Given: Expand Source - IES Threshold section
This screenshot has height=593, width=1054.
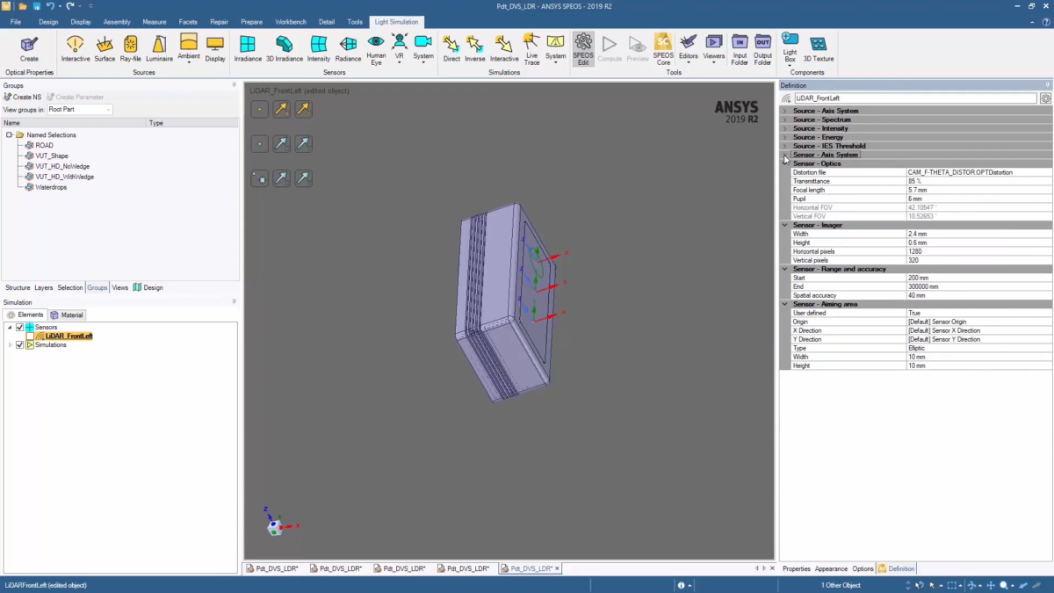Looking at the screenshot, I should pyautogui.click(x=785, y=146).
